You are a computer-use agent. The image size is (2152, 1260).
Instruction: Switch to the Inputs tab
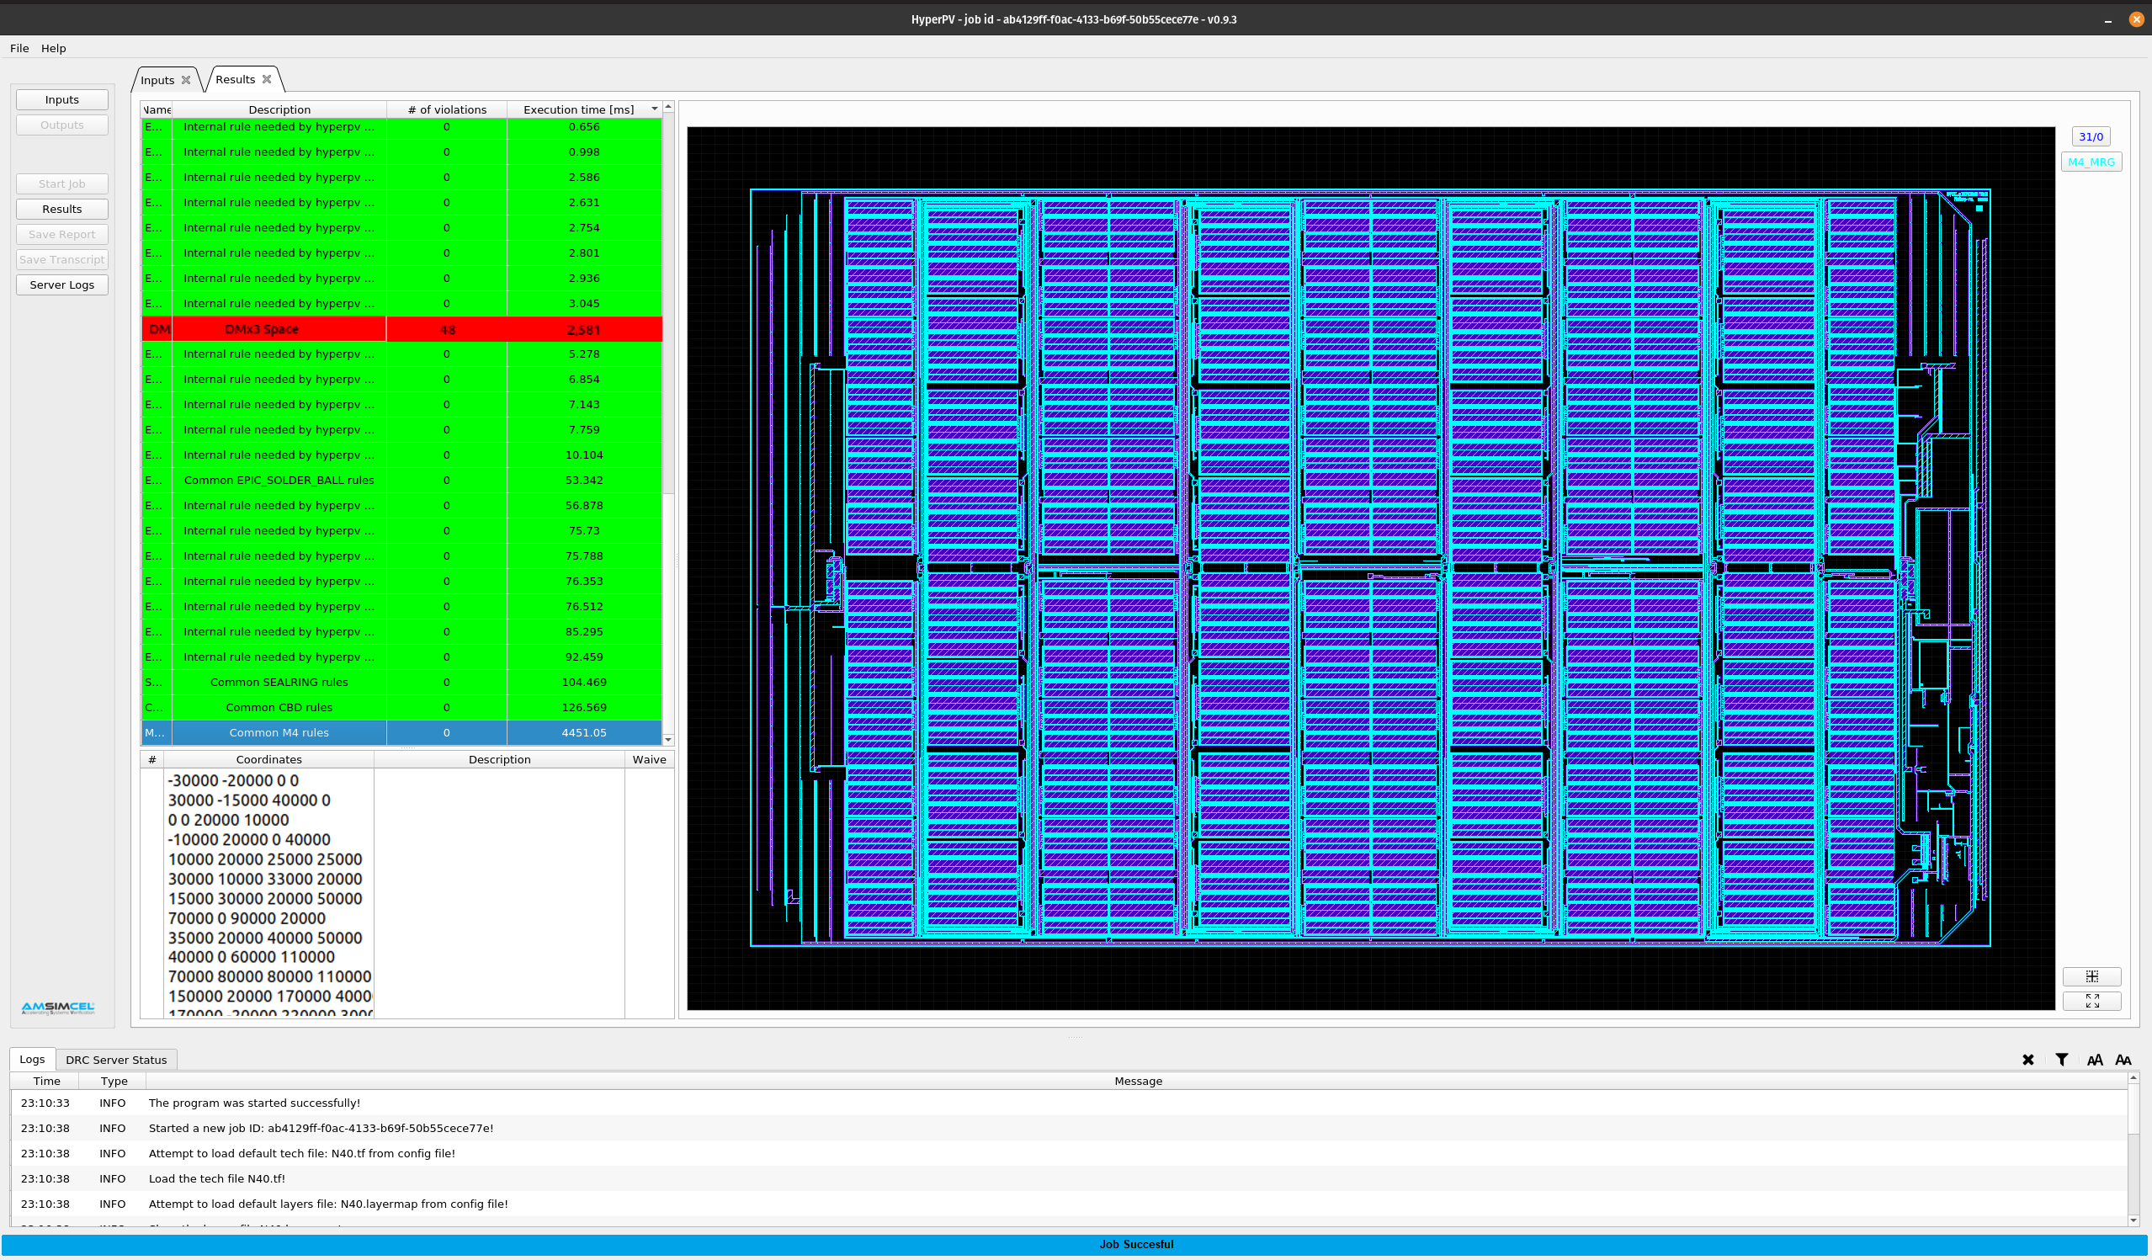158,80
